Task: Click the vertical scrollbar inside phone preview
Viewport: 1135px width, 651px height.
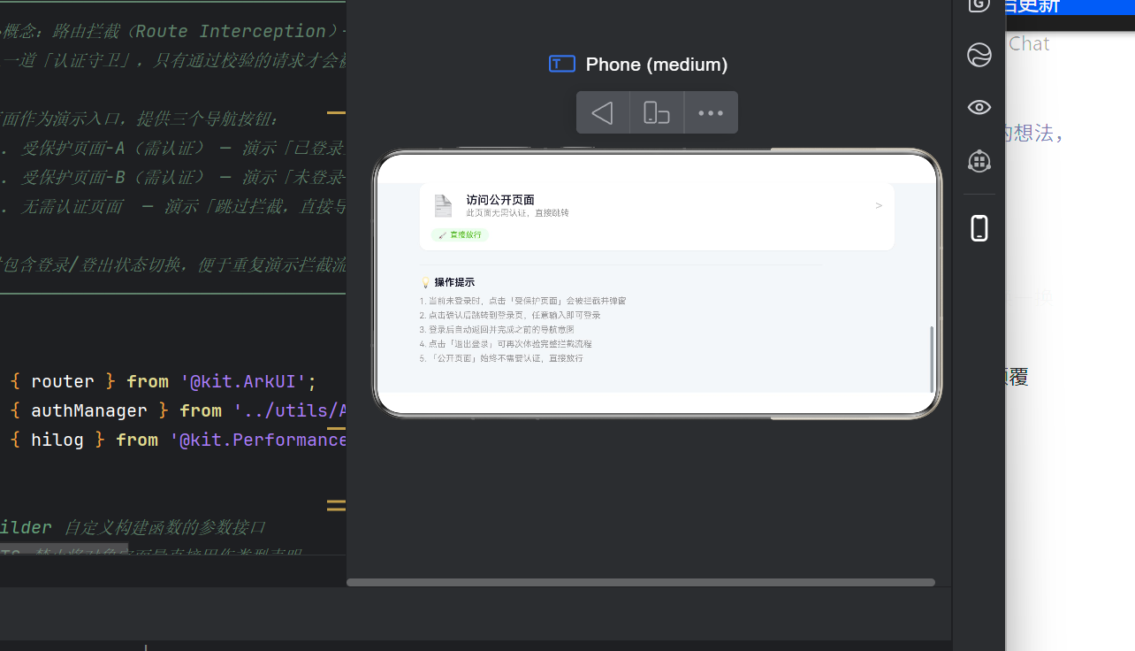Action: tap(932, 359)
